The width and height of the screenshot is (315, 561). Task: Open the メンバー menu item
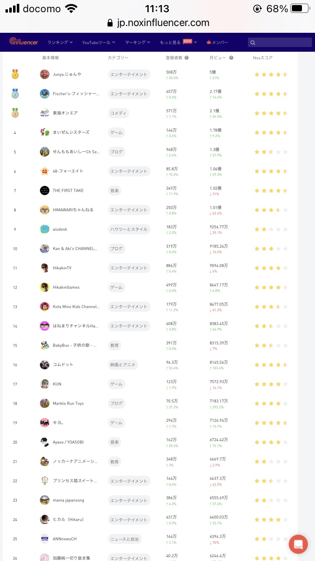click(217, 42)
